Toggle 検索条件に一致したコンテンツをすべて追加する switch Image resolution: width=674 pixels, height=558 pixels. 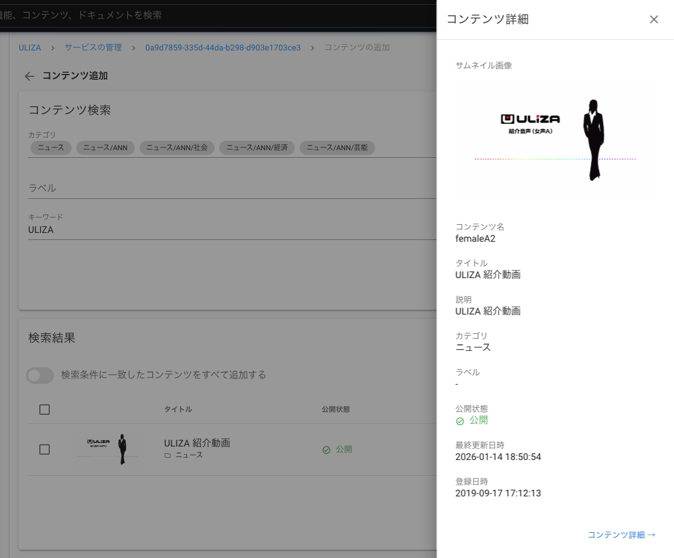click(40, 375)
